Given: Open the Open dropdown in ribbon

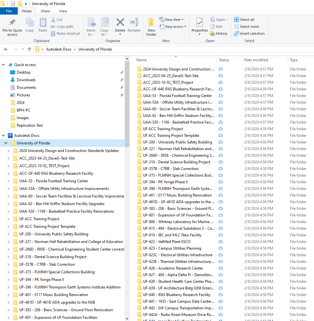Looking at the screenshot, I should coord(219,20).
